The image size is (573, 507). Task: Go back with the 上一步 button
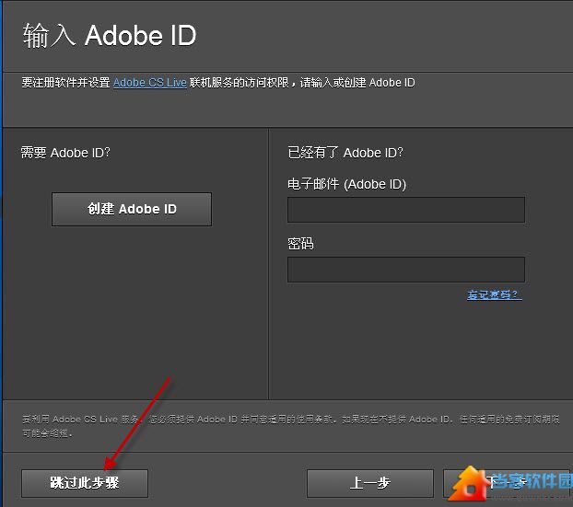(x=369, y=482)
